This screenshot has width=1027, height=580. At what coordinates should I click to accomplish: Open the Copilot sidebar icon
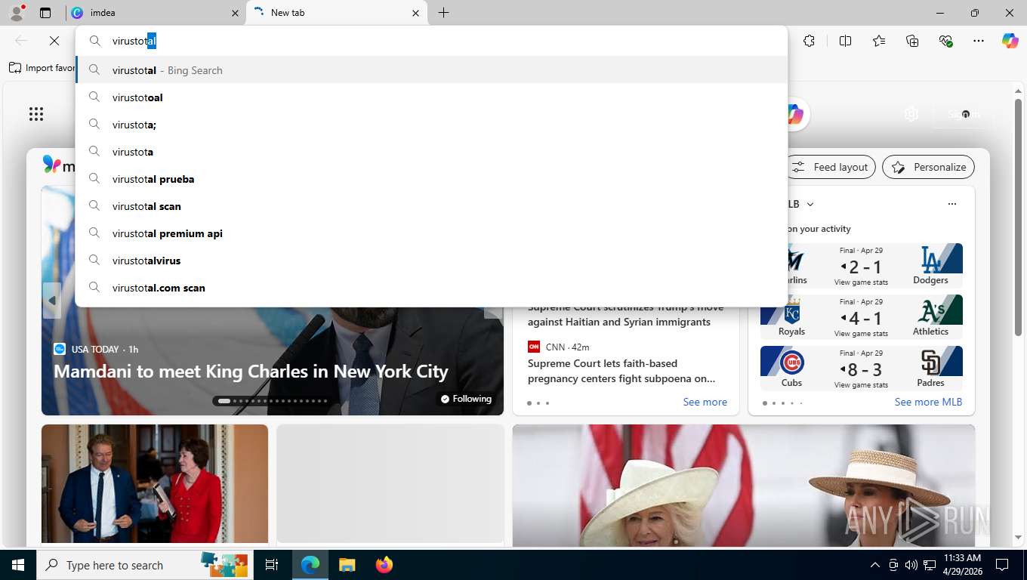1010,41
